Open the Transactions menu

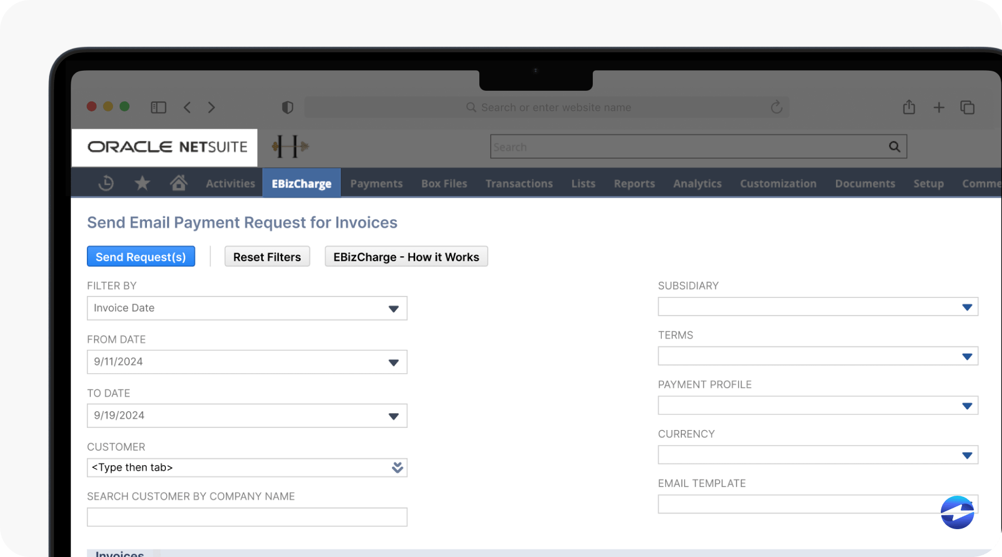tap(519, 183)
